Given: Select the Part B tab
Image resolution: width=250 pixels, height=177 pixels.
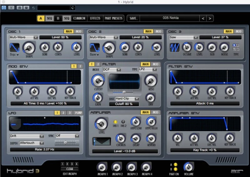Looking at the screenshot, I should (58, 18).
